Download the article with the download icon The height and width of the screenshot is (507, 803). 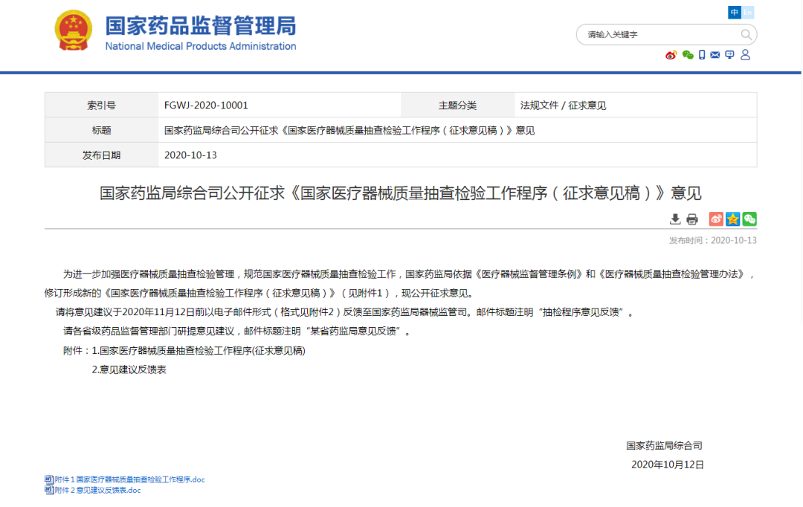pyautogui.click(x=675, y=220)
